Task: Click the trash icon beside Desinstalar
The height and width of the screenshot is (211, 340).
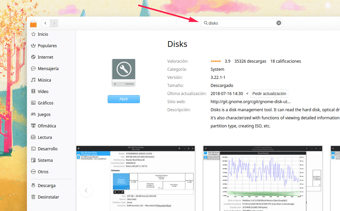Action: click(x=33, y=197)
